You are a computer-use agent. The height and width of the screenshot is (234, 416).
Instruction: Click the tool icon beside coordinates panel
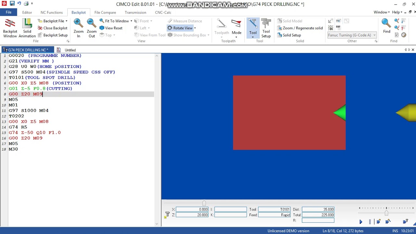(x=167, y=215)
